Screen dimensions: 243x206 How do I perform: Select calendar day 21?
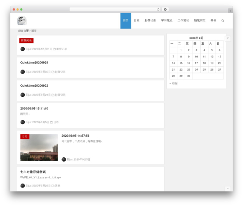[174, 70]
